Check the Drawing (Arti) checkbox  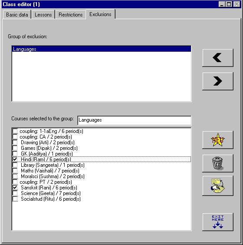coord(15,142)
